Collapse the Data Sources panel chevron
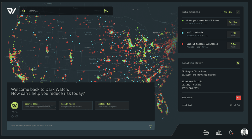Screen dimensions: 252x139 pyautogui.click(x=238, y=12)
